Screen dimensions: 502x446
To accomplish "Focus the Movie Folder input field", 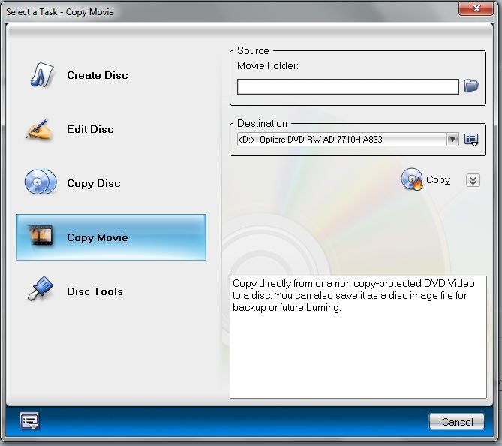I will pos(348,87).
